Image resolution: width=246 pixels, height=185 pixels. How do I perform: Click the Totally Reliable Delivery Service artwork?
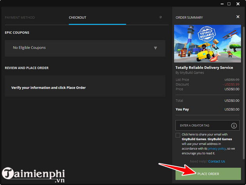pos(207,44)
